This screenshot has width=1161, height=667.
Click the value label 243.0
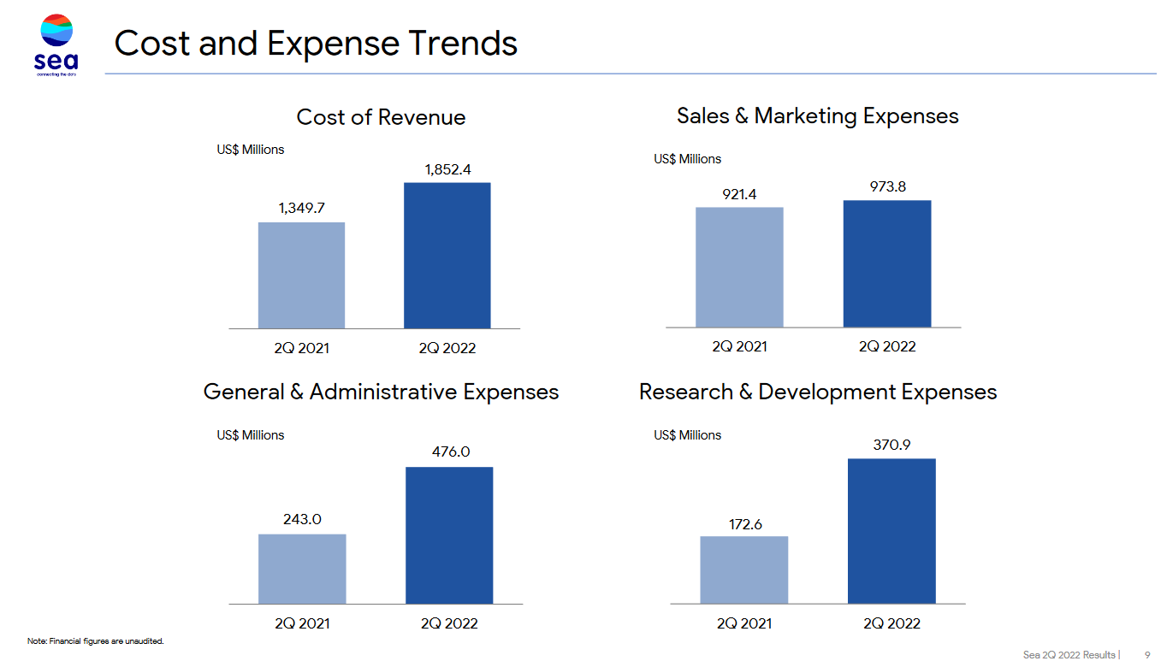click(302, 519)
